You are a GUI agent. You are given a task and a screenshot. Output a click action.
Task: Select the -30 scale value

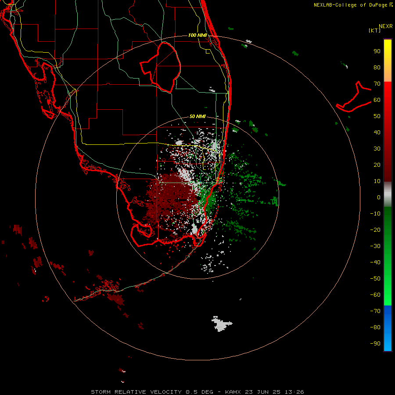[x=375, y=246]
